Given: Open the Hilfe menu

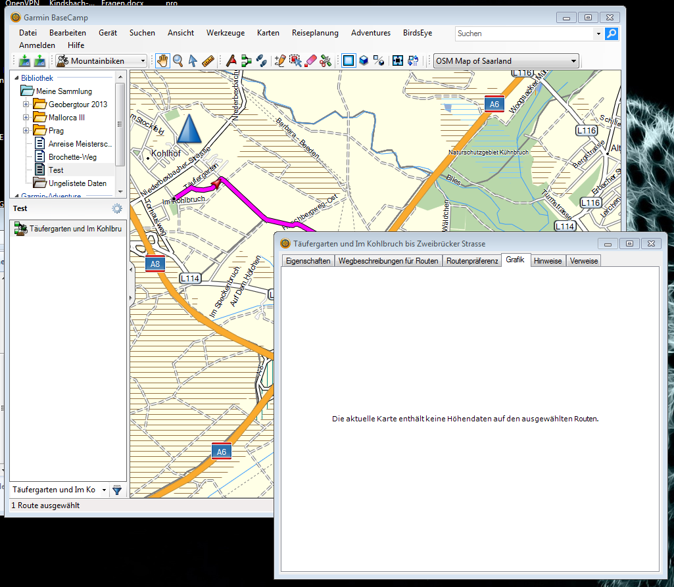Looking at the screenshot, I should click(x=76, y=45).
